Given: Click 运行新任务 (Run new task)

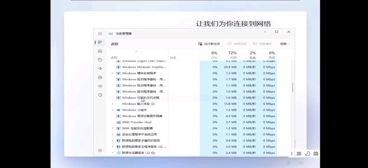Looking at the screenshot, I should 209,44.
